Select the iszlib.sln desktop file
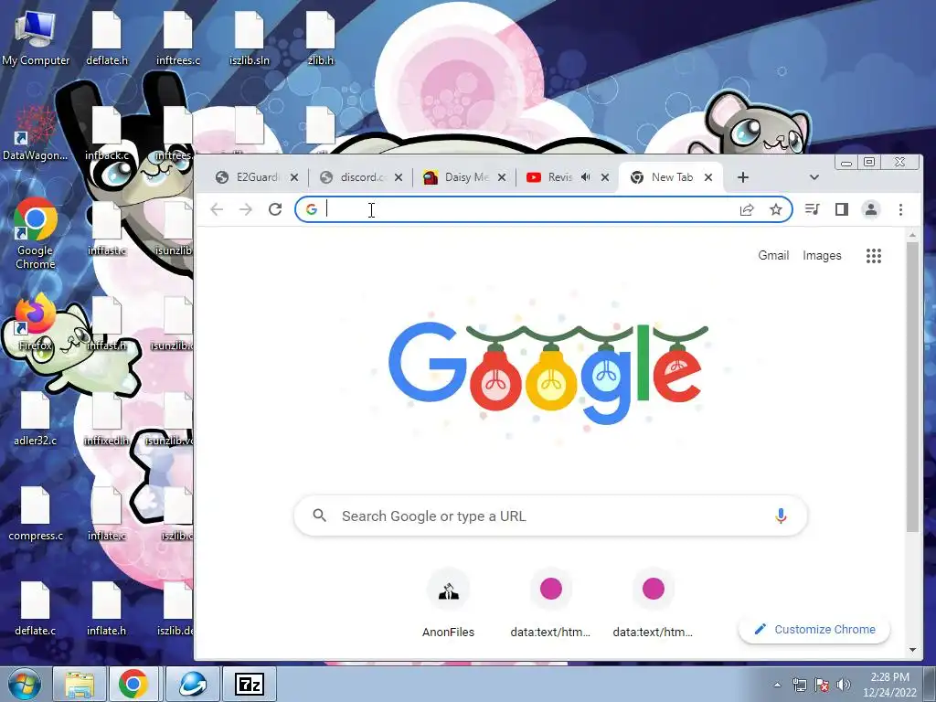Screen dimensions: 936x702 coord(250,38)
